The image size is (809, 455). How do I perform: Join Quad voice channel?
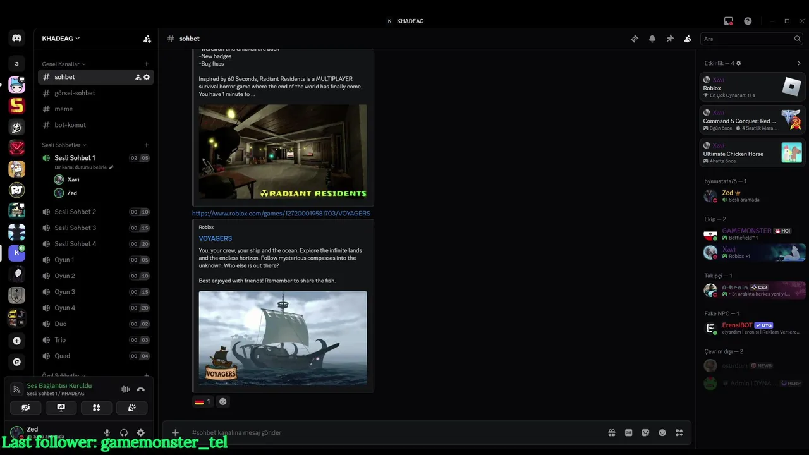pyautogui.click(x=96, y=356)
